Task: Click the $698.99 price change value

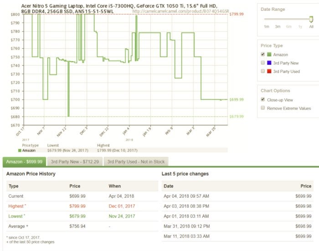Action: point(304,226)
